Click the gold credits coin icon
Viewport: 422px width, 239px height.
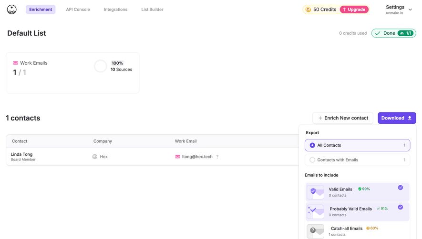308,10
